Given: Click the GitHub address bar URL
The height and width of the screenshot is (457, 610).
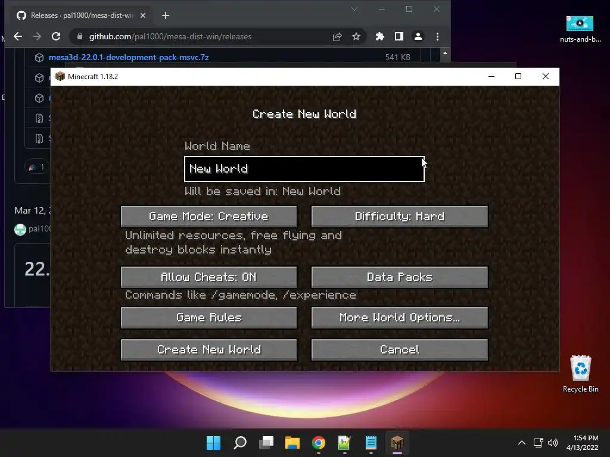Looking at the screenshot, I should click(x=170, y=36).
